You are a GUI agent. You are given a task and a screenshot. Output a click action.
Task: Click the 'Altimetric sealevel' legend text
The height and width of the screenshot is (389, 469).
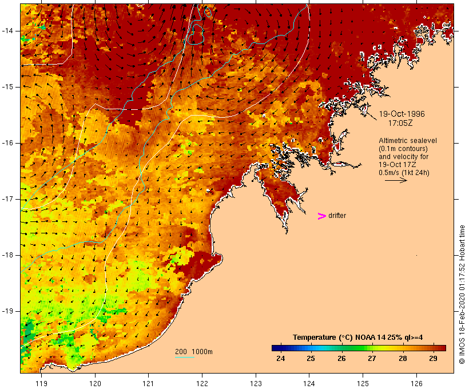point(408,141)
